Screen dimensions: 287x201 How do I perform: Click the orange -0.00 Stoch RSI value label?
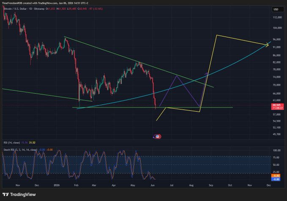(276, 176)
